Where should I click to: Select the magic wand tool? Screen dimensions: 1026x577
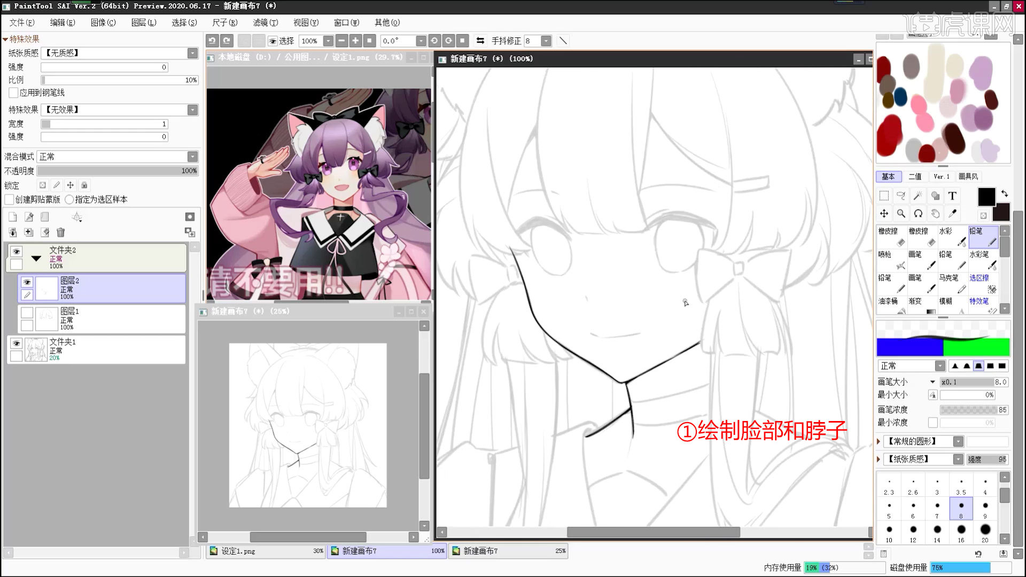pos(918,196)
